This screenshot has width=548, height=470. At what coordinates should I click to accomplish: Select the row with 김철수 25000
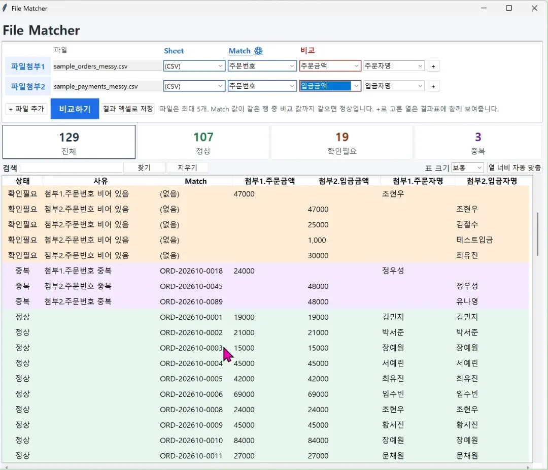click(x=265, y=224)
